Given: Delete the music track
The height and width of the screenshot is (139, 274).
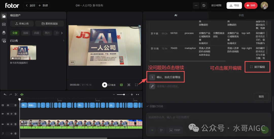Looking at the screenshot, I should 15,133.
